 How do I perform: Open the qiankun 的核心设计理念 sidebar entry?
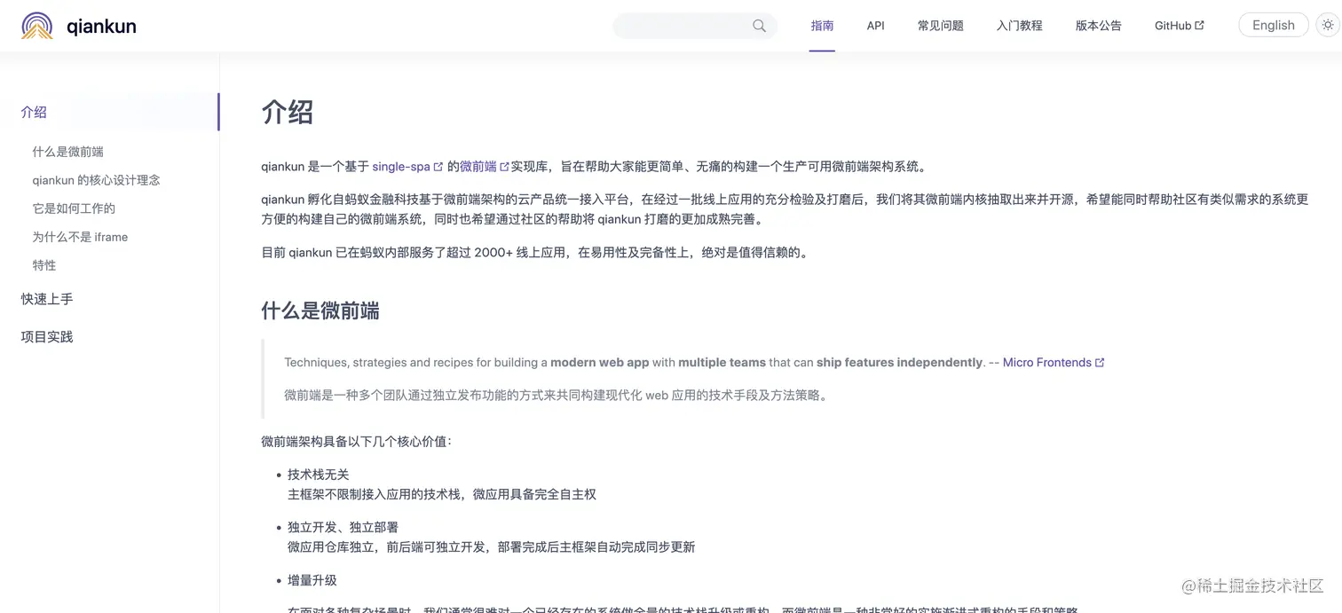pos(96,180)
